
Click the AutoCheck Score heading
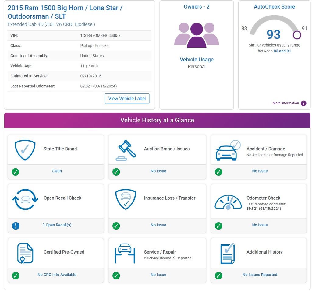[x=275, y=7]
